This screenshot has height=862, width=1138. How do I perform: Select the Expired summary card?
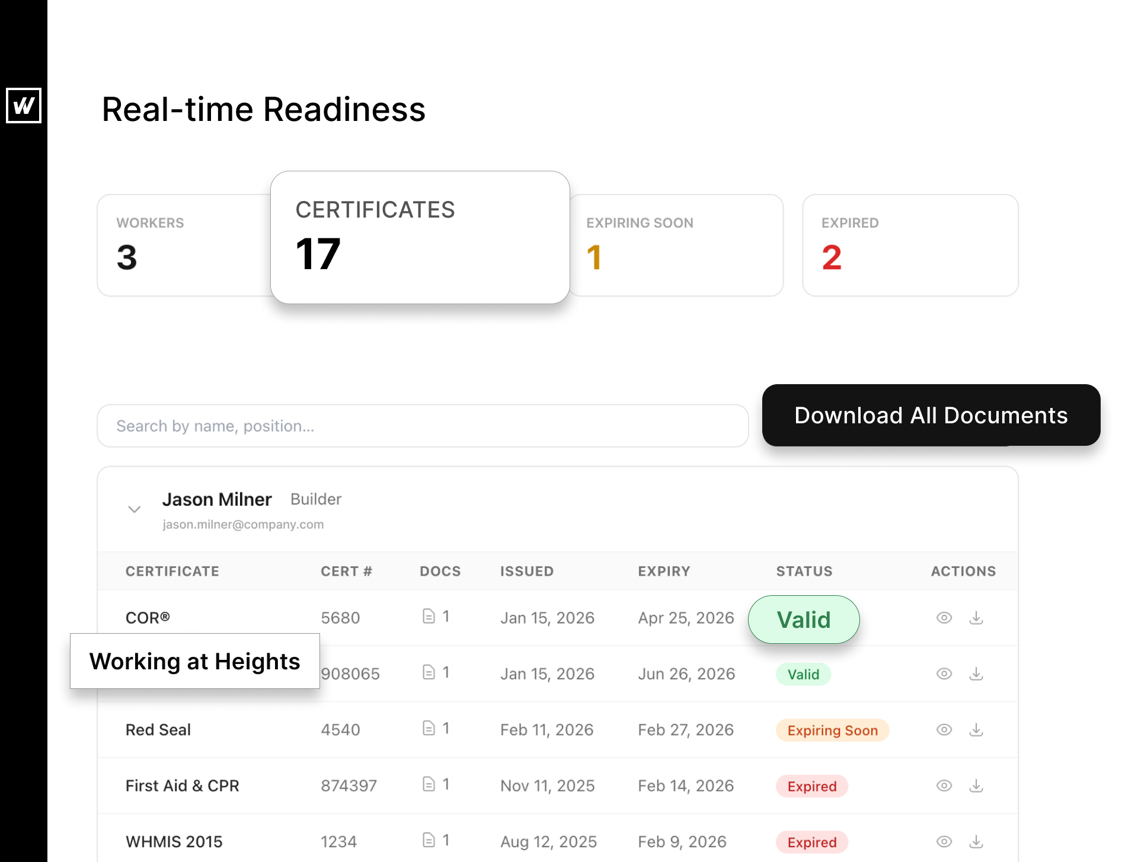pyautogui.click(x=910, y=245)
